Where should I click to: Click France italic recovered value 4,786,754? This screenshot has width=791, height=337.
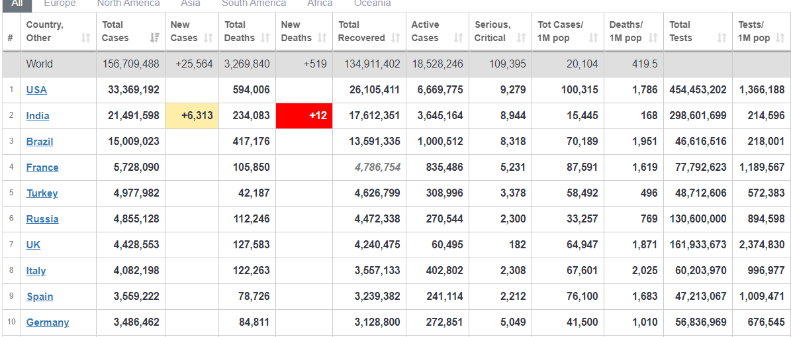[x=378, y=167]
